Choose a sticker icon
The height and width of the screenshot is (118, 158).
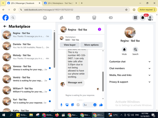(73, 105)
